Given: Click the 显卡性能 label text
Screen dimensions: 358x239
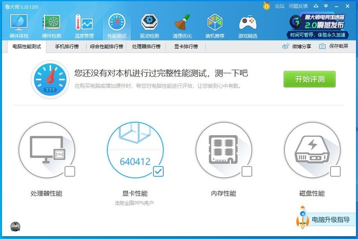Looking at the screenshot, I should pyautogui.click(x=135, y=194).
